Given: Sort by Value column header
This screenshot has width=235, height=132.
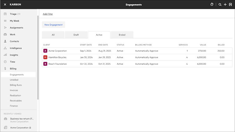Looking at the screenshot, I should click(x=203, y=45).
